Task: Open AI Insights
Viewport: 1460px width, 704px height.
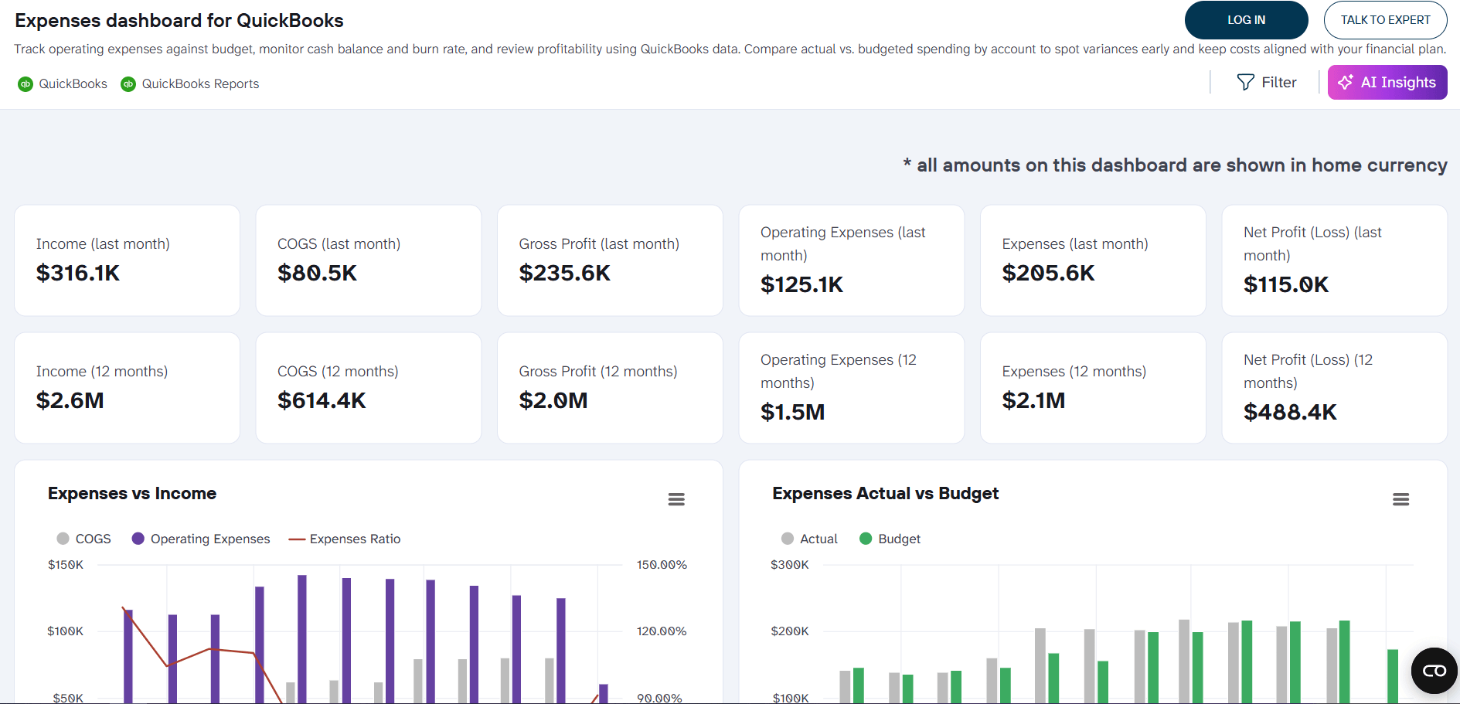Action: click(1387, 82)
